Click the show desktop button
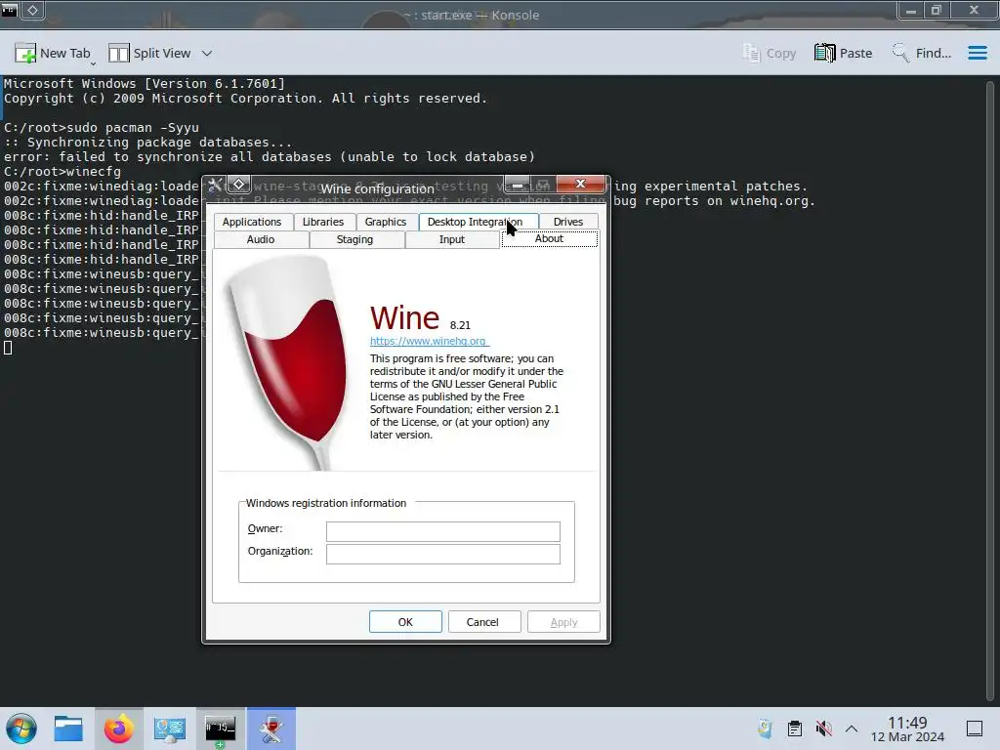 (975, 729)
